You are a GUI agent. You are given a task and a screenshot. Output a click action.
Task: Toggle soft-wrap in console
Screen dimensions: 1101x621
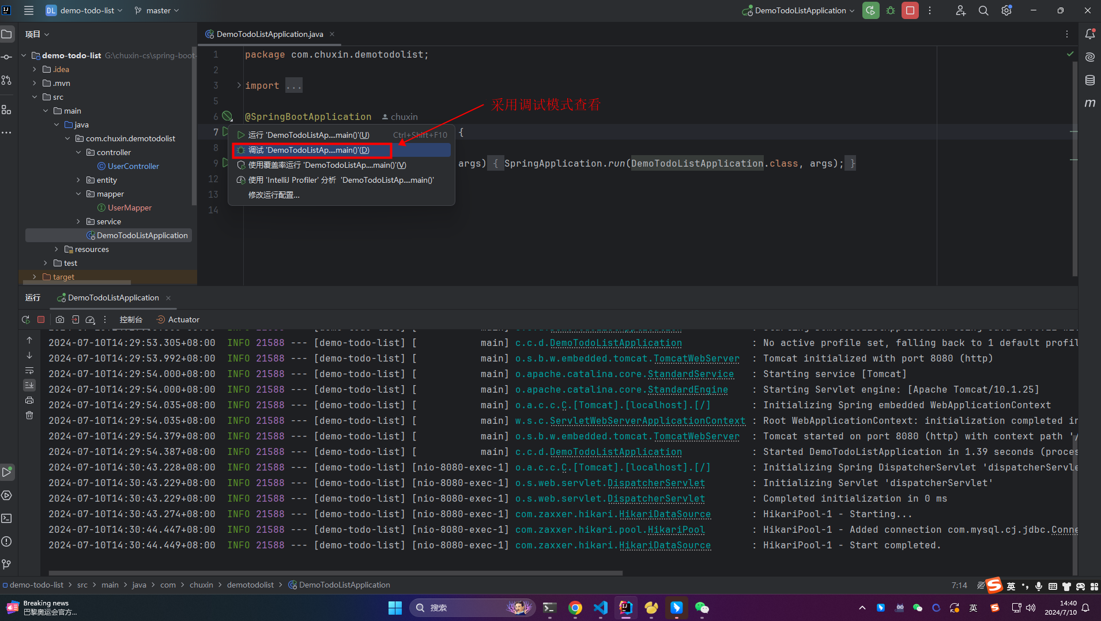29,370
